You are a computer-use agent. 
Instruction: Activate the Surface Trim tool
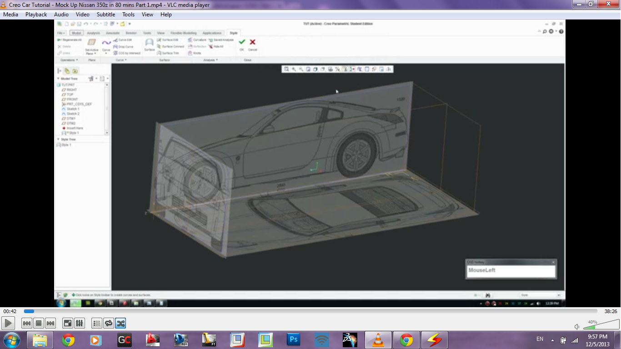click(170, 53)
